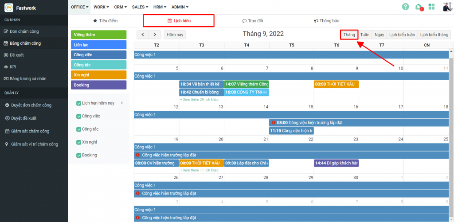The height and width of the screenshot is (222, 454).
Task: Open the Thông báo tab
Action: coord(326,21)
